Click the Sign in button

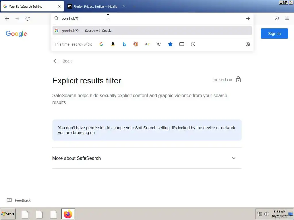274,34
